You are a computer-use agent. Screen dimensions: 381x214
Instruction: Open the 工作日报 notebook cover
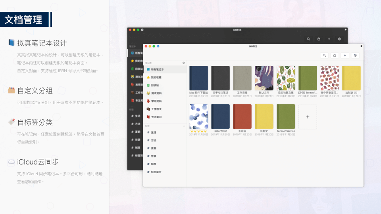click(242, 78)
